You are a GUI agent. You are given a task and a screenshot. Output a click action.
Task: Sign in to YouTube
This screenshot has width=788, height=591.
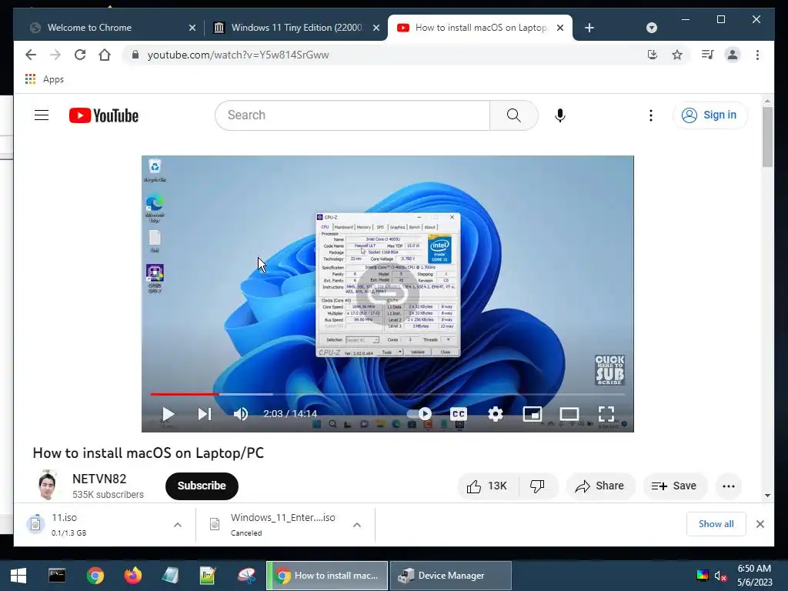[710, 115]
